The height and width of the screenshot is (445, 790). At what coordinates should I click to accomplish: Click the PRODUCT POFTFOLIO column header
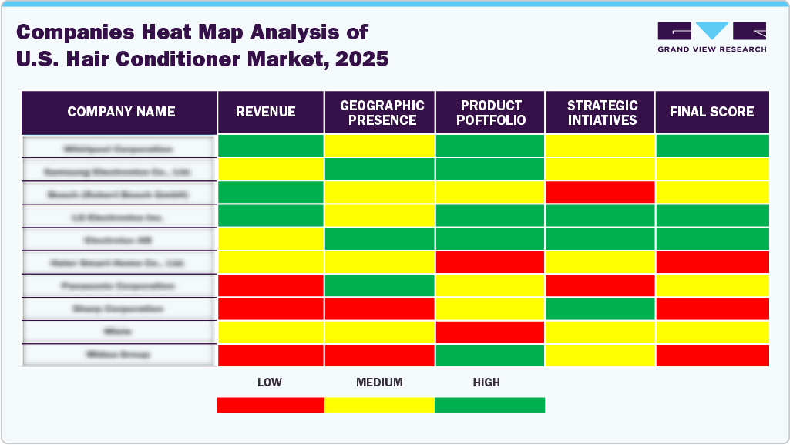click(x=489, y=112)
